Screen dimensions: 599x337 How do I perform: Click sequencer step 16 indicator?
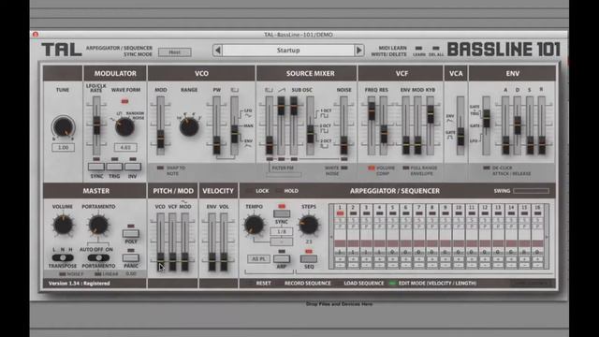pyautogui.click(x=537, y=213)
